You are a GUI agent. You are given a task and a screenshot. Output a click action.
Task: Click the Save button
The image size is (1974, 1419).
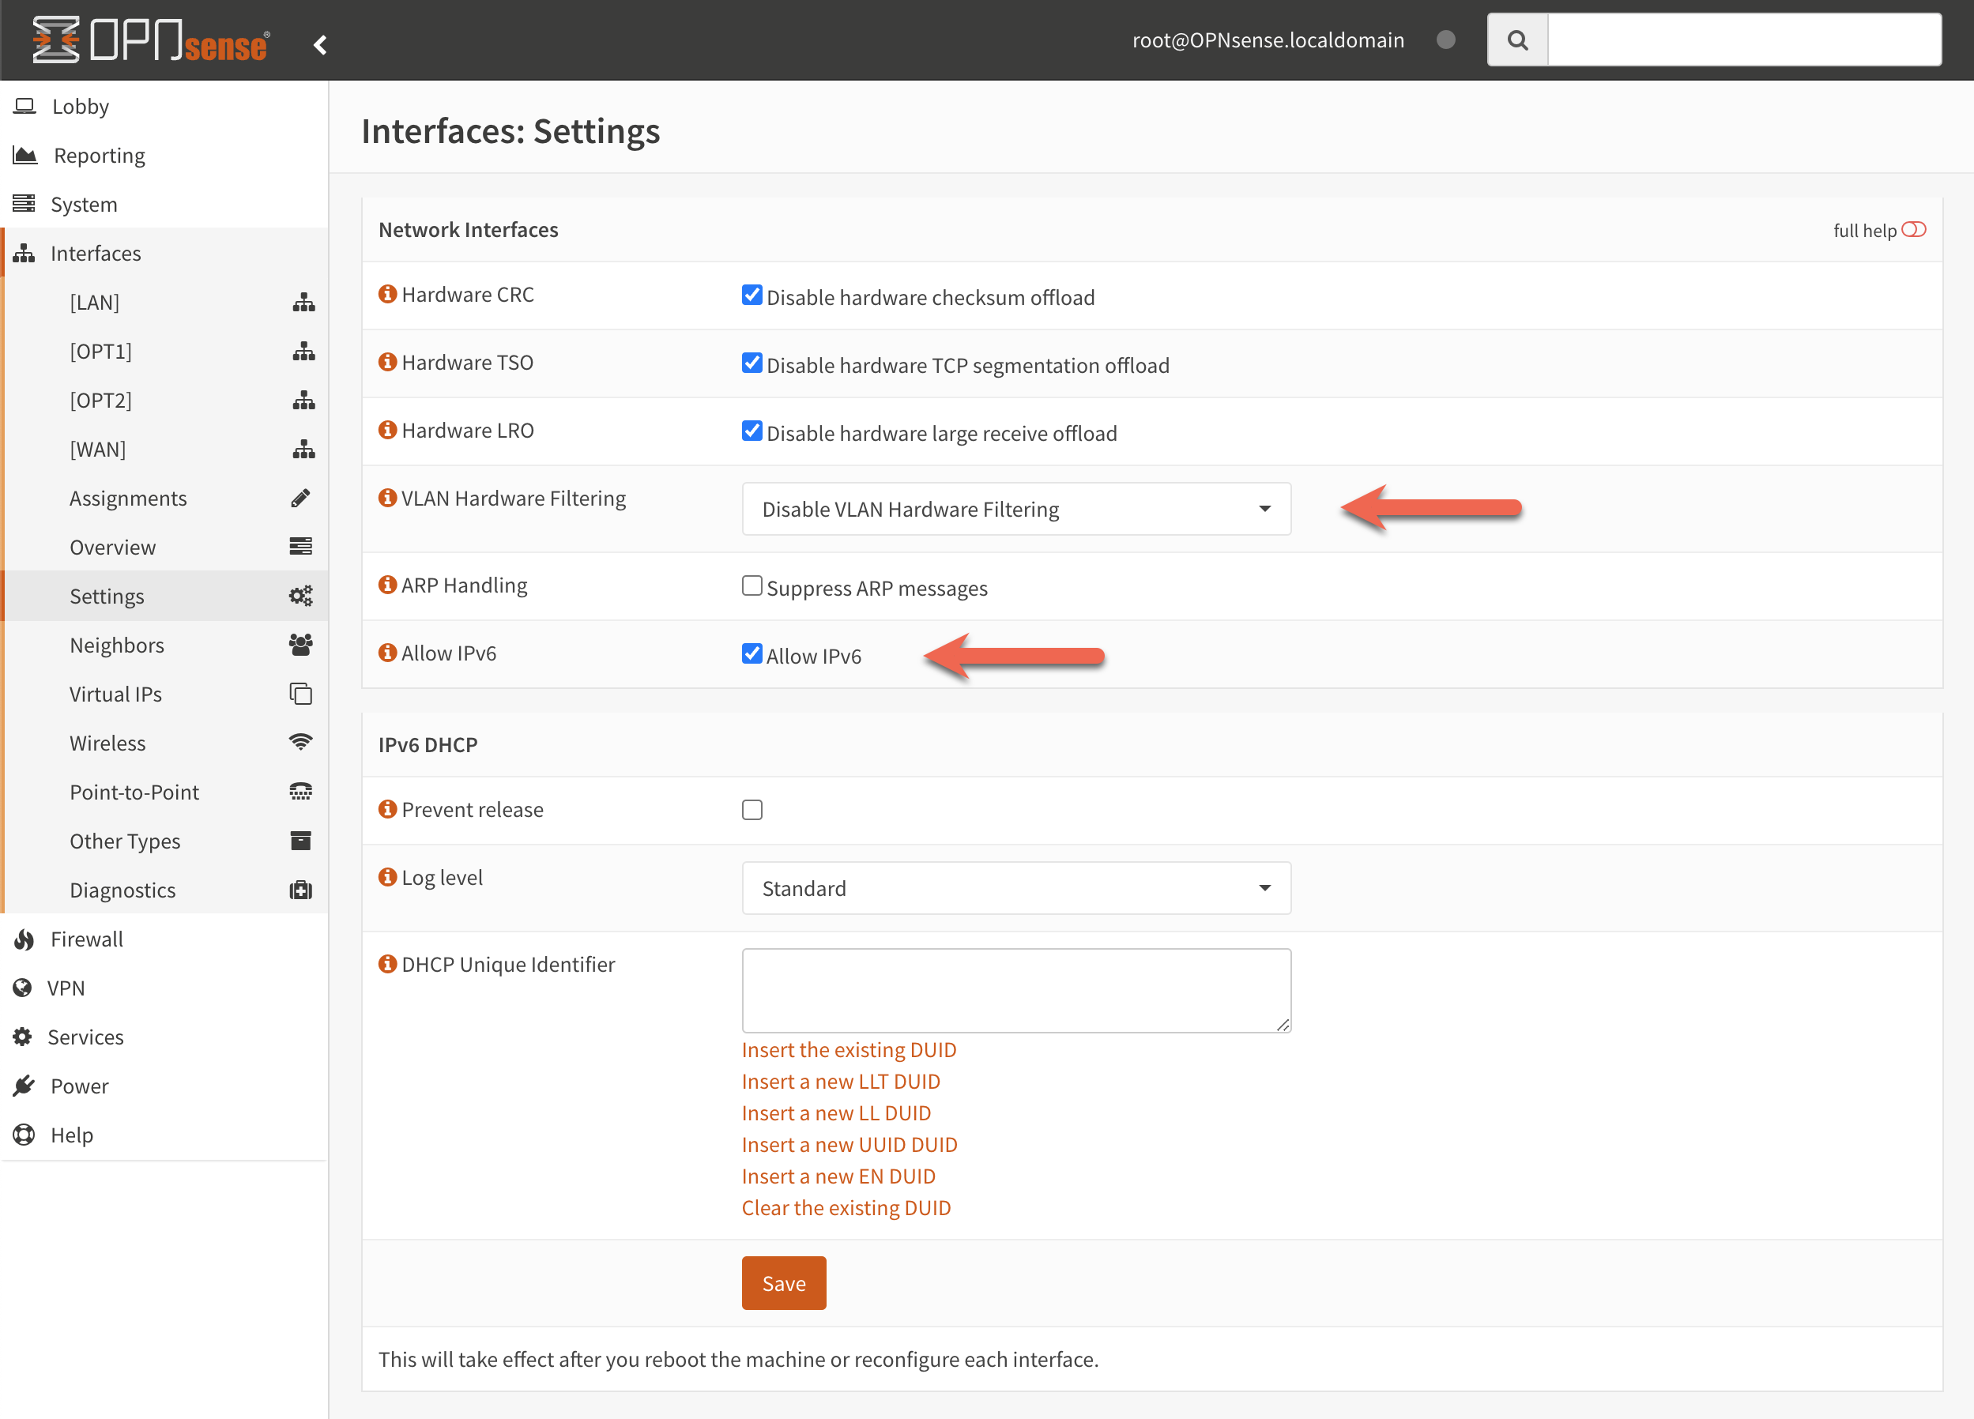click(x=783, y=1284)
